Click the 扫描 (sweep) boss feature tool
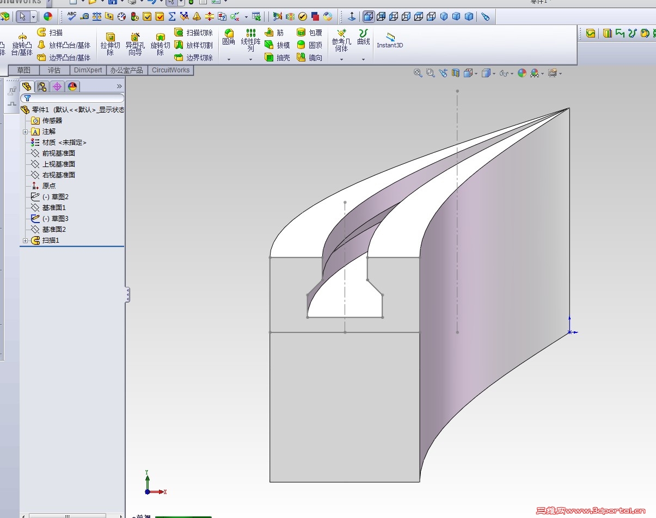 [50, 33]
